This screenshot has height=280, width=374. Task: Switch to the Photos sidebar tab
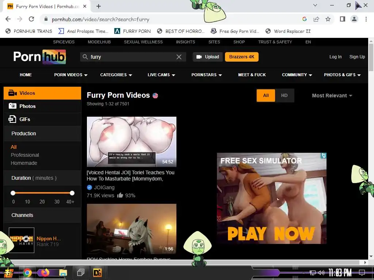42,106
